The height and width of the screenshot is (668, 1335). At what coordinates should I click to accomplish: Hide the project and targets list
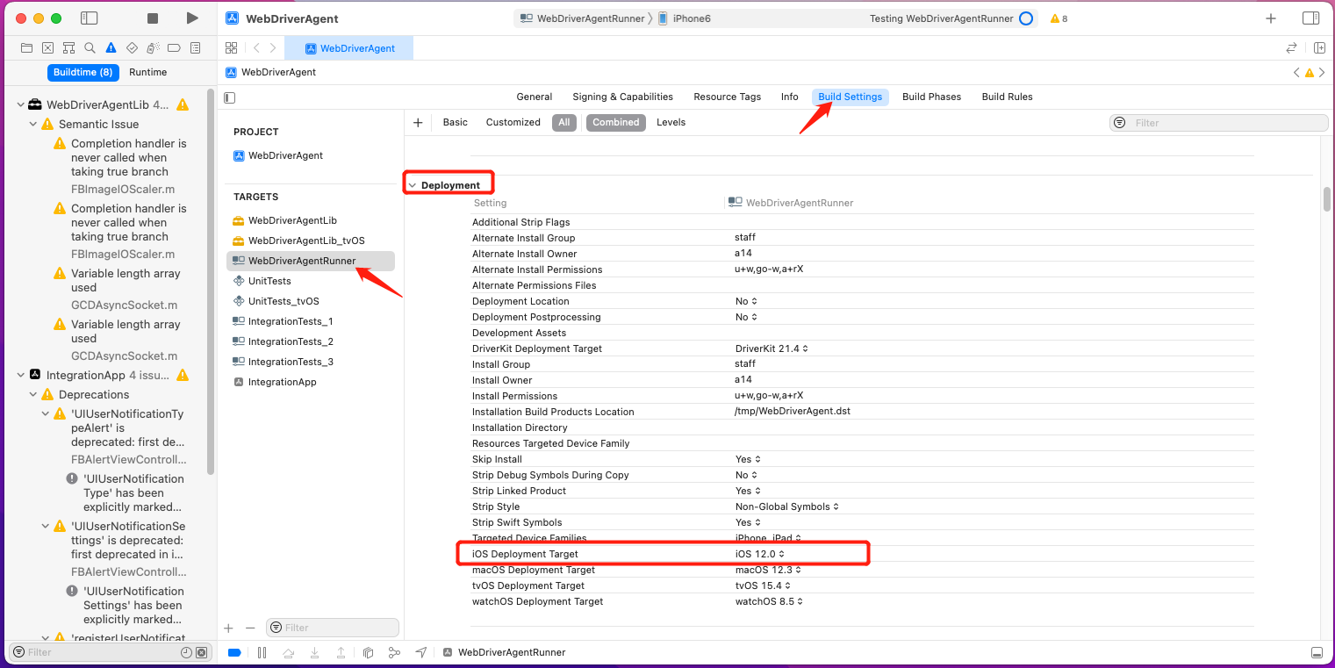(x=230, y=97)
